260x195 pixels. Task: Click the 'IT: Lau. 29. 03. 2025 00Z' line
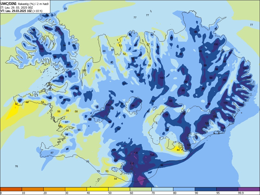coord(17,8)
